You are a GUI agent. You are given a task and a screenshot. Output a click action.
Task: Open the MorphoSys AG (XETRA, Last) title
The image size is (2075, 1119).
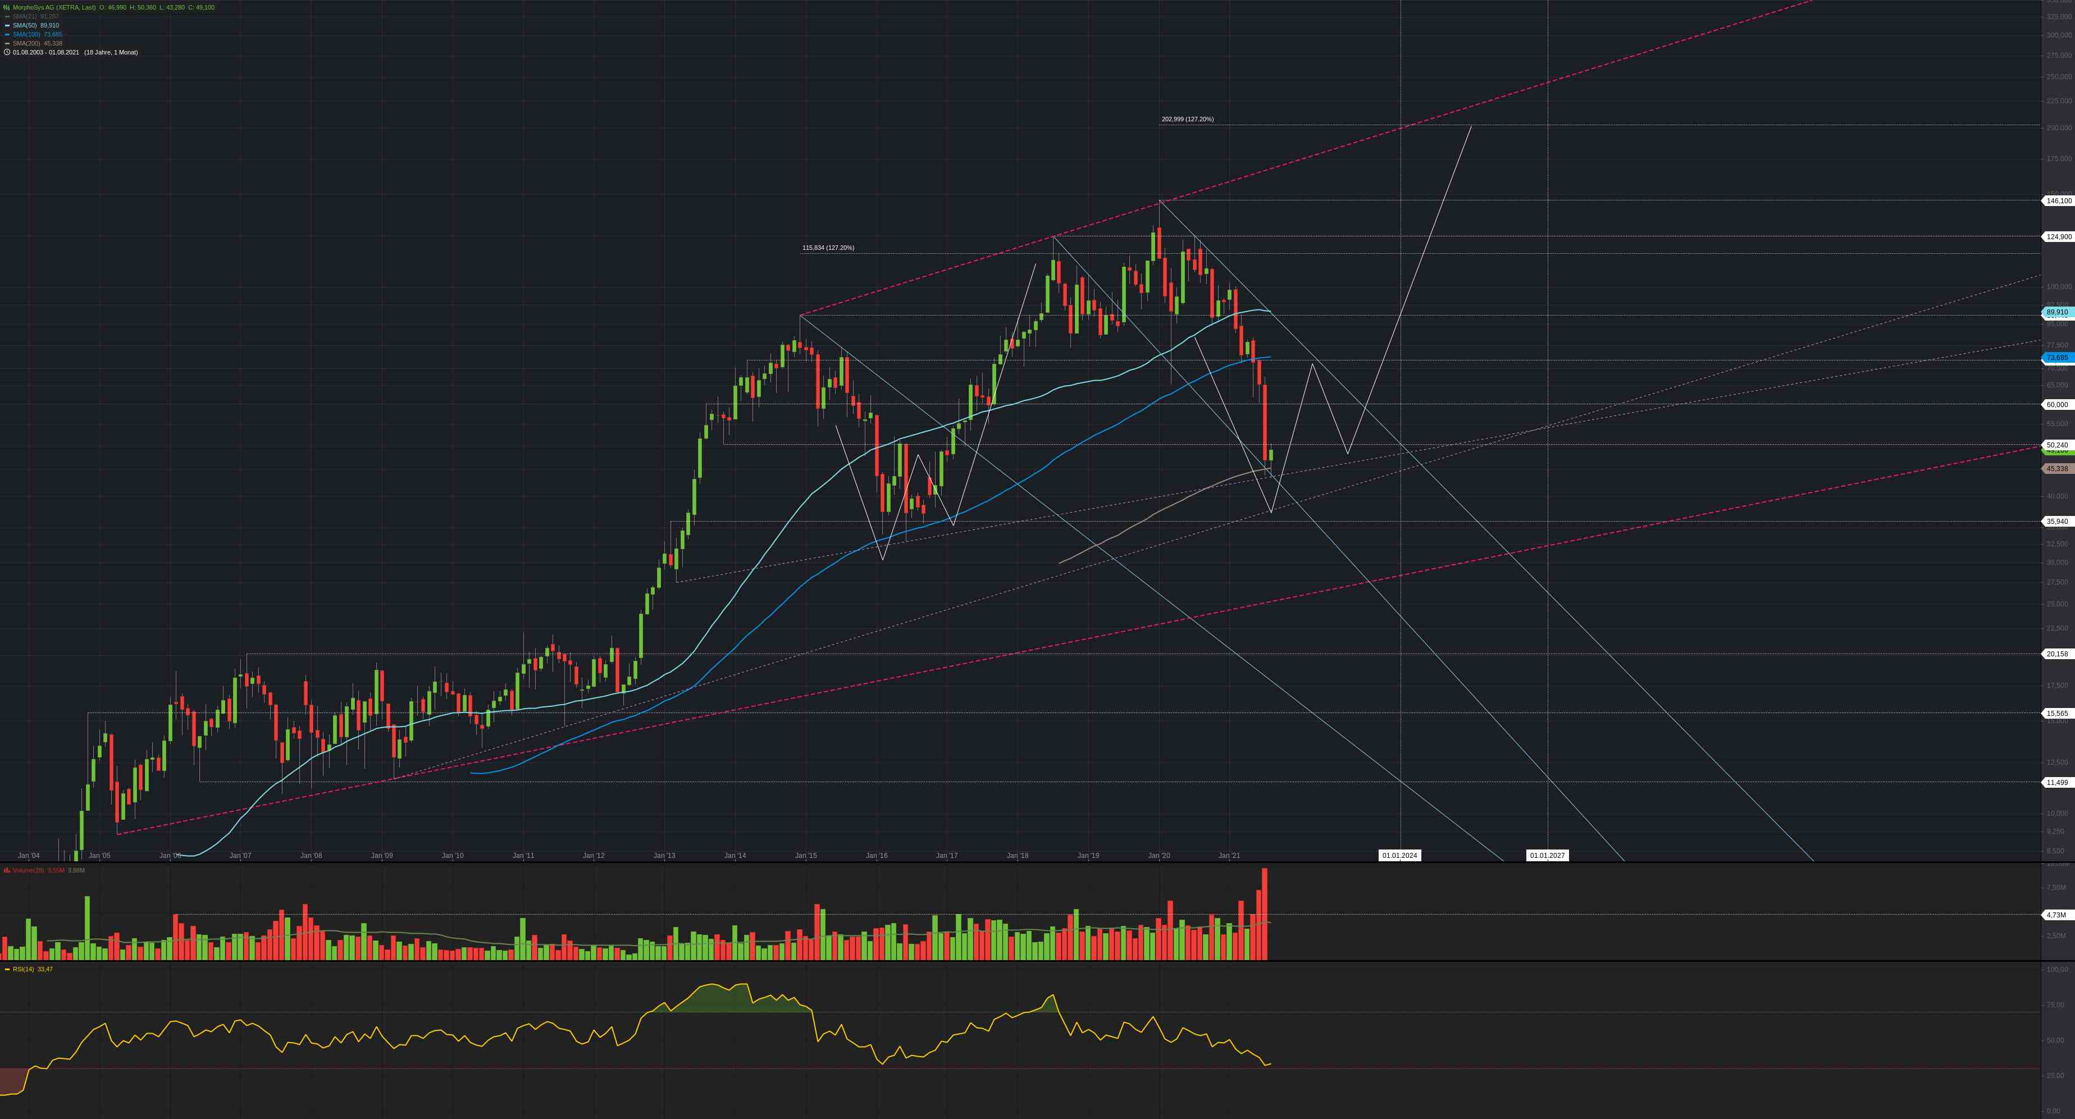54,7
